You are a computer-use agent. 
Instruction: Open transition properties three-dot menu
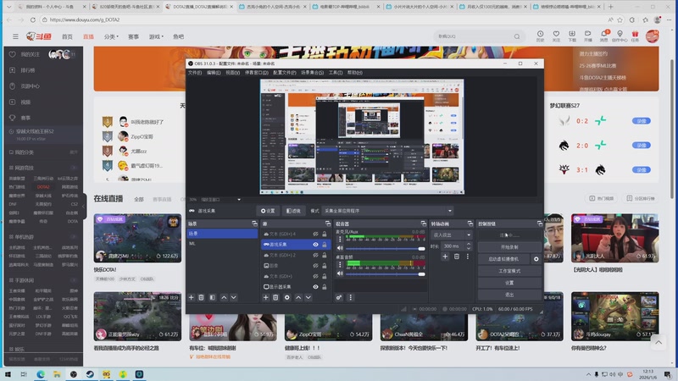tap(468, 257)
